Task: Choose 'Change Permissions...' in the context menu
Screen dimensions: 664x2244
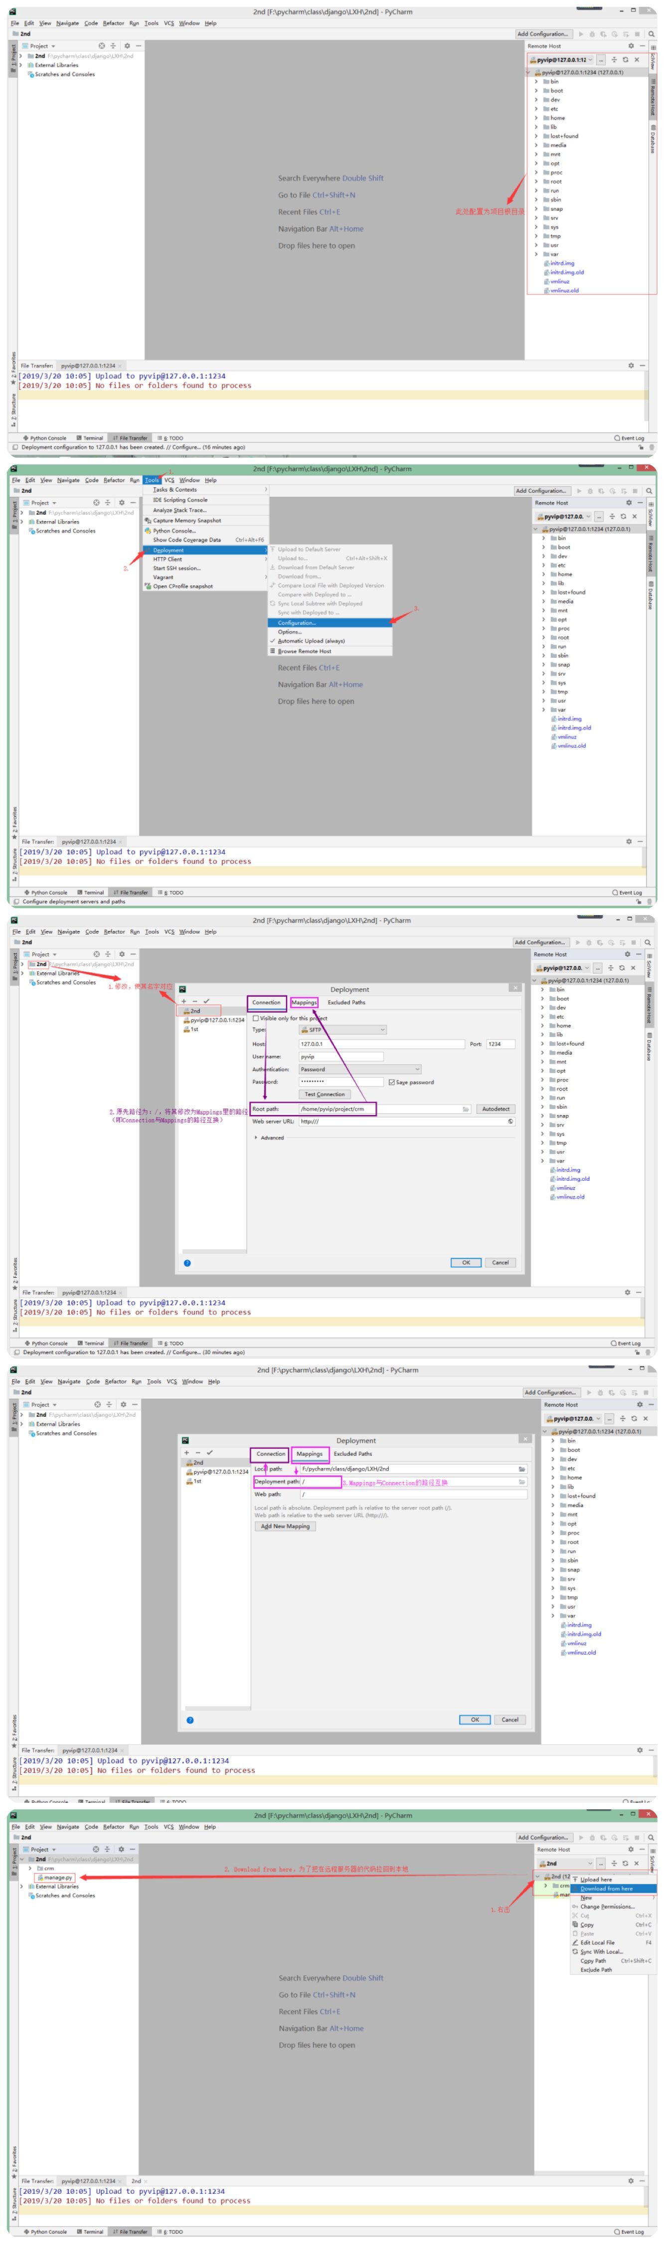Action: tap(614, 1907)
